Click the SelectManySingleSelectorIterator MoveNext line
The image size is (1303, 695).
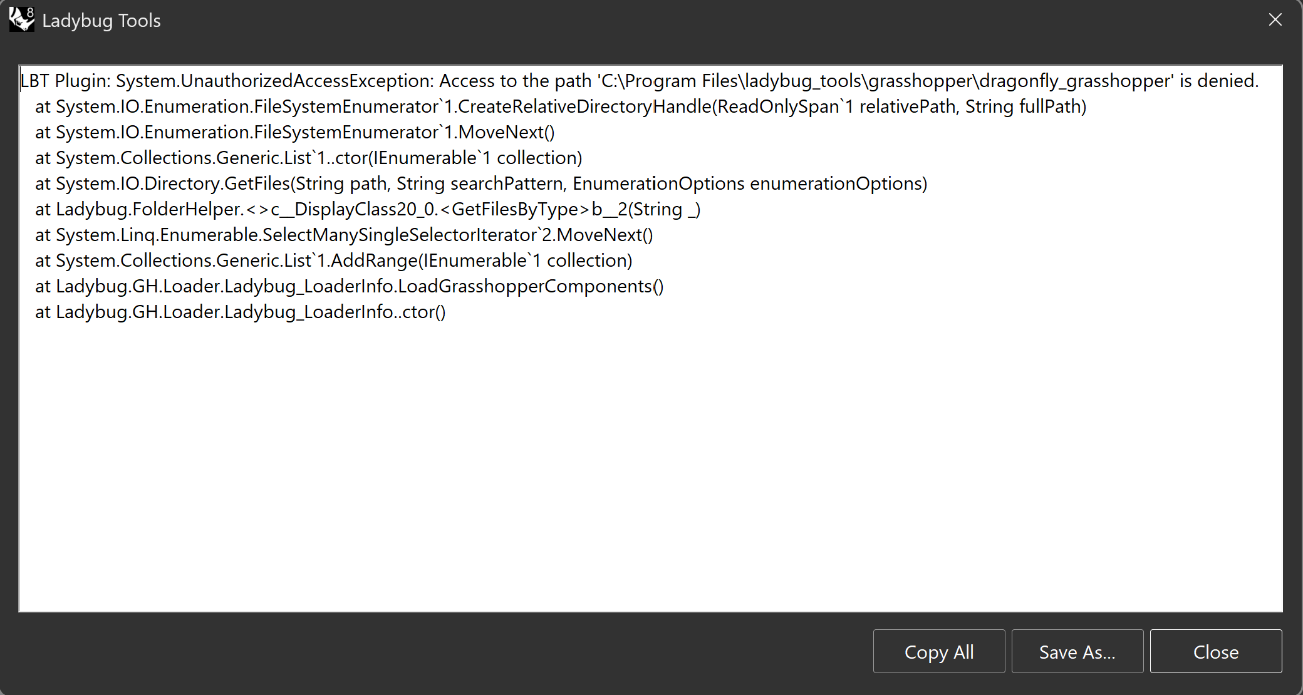point(344,235)
